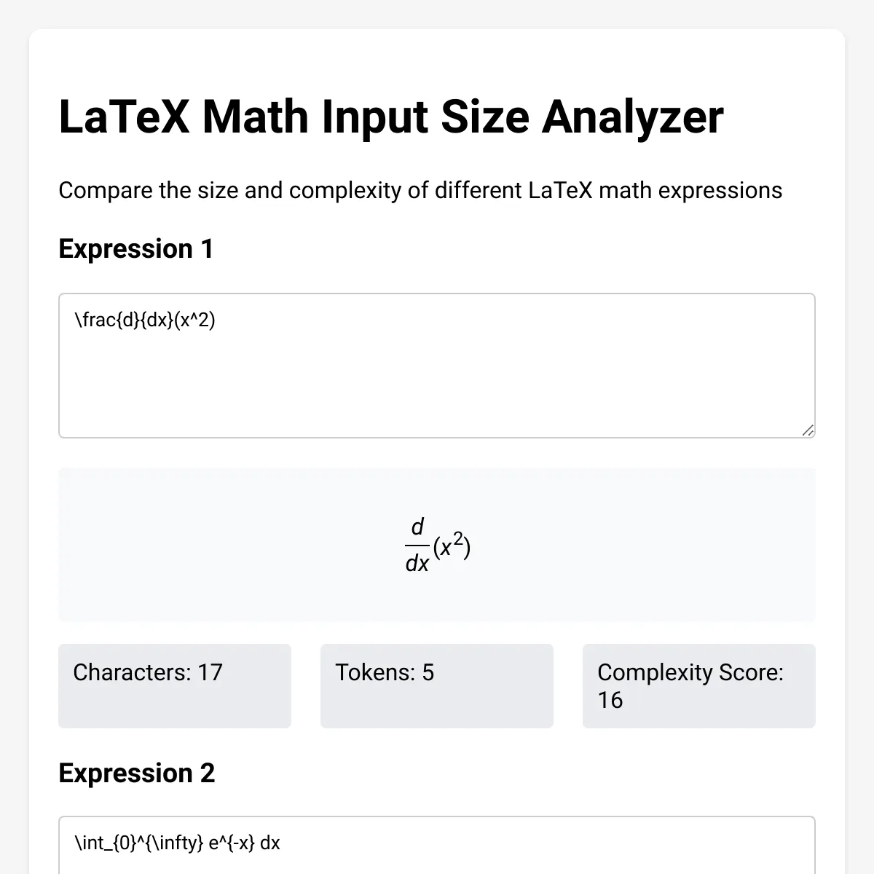
Task: Click the textarea resize handle corner
Action: (x=808, y=430)
